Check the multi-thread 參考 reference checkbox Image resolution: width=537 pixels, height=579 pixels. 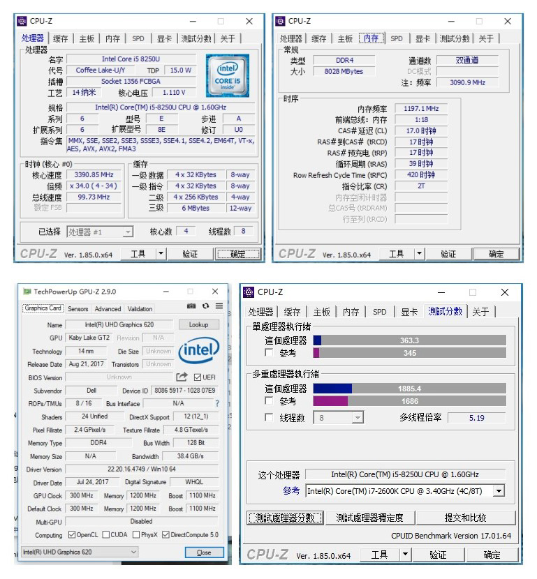[x=269, y=400]
